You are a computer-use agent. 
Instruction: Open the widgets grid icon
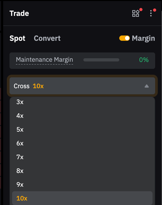[x=136, y=14]
